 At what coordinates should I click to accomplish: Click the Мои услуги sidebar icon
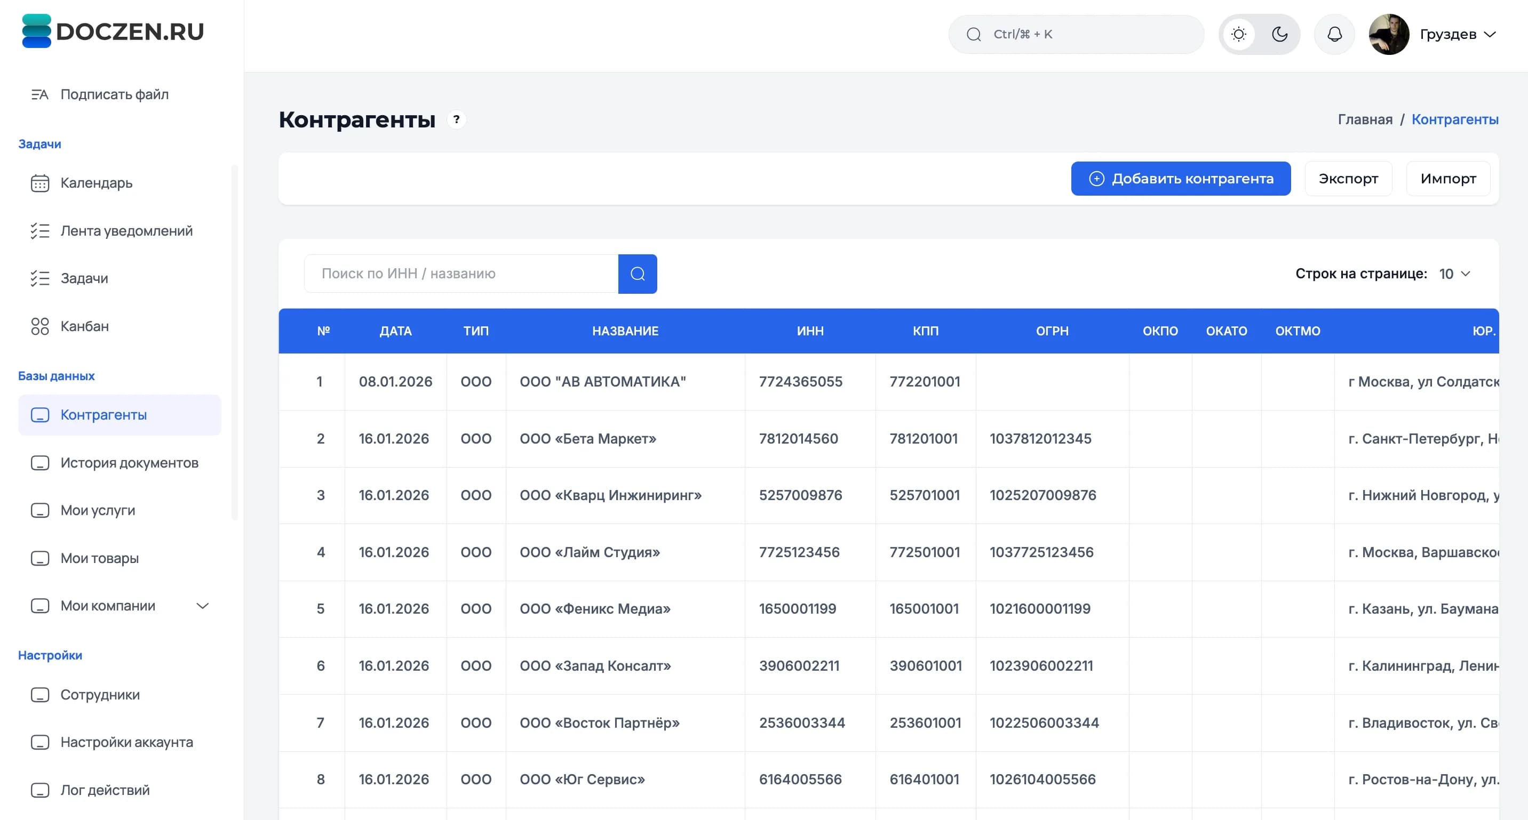pos(39,510)
